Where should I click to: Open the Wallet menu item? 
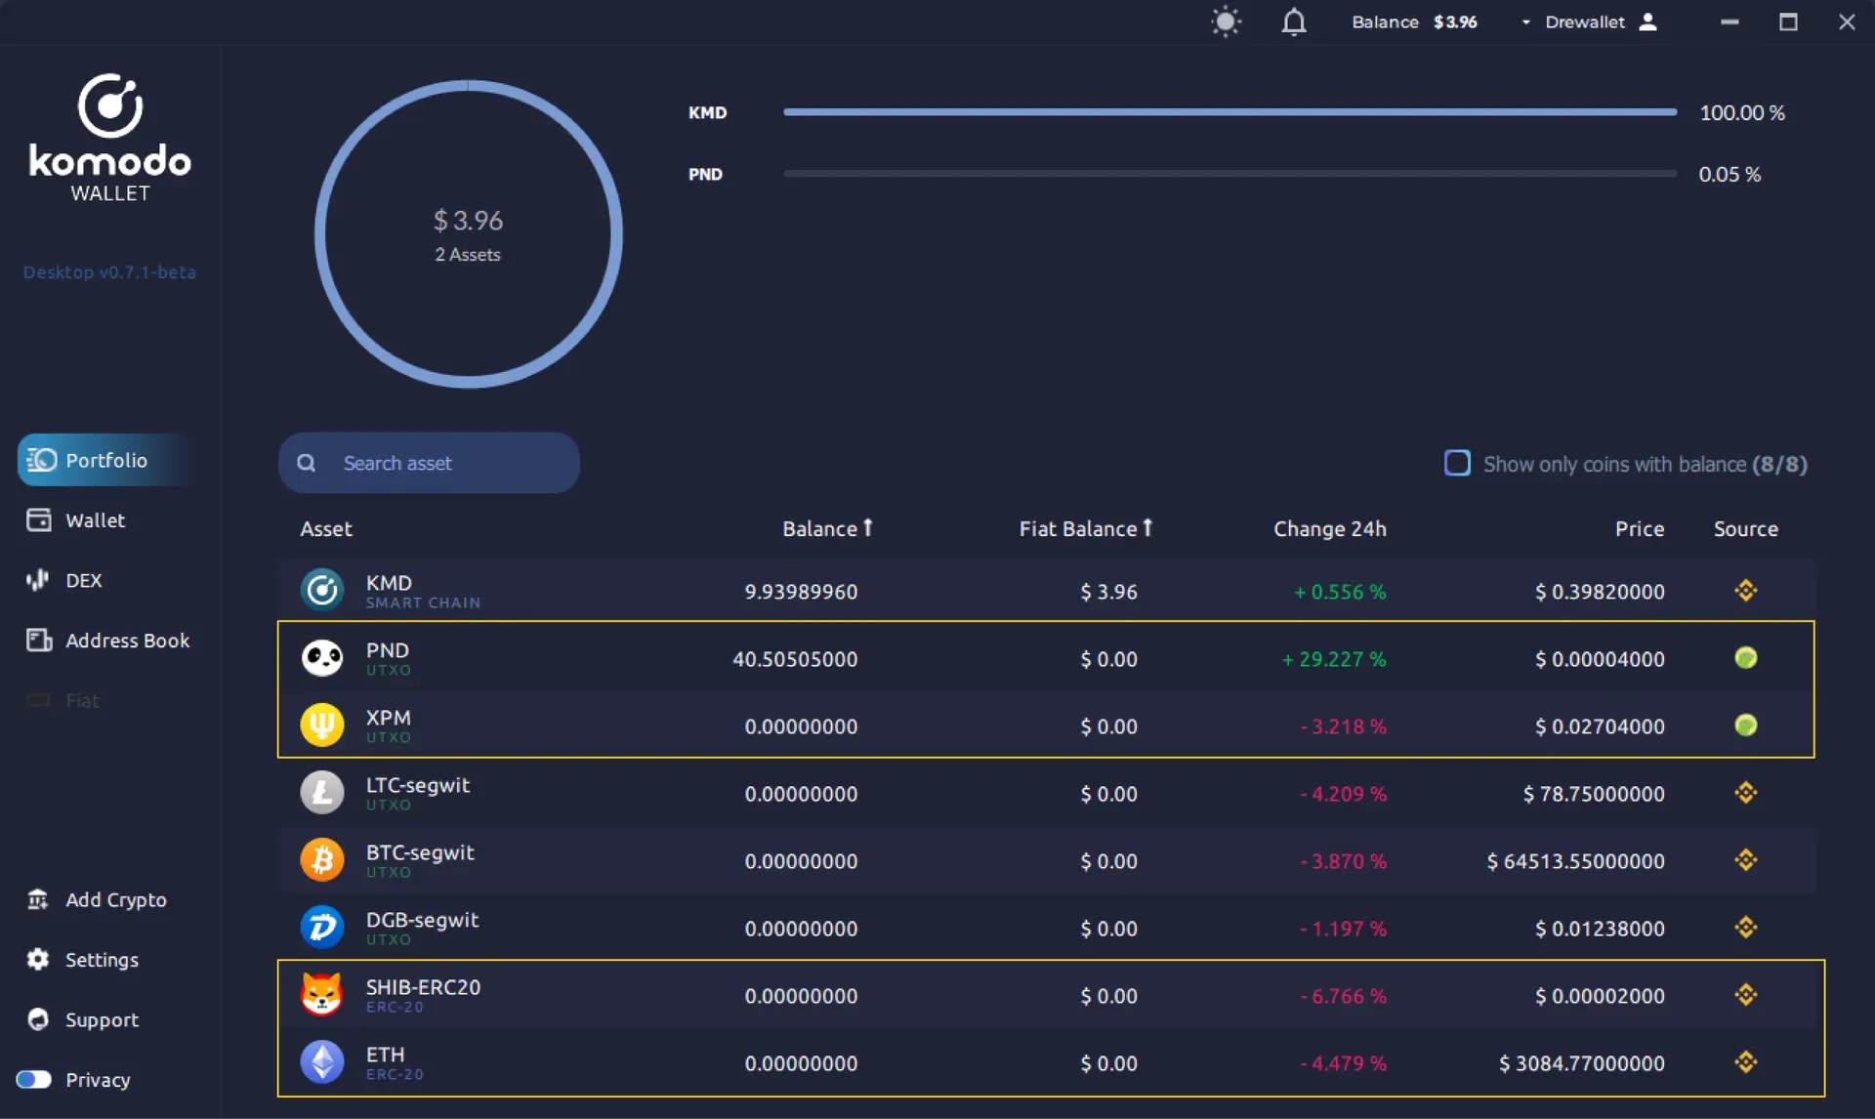coord(95,519)
